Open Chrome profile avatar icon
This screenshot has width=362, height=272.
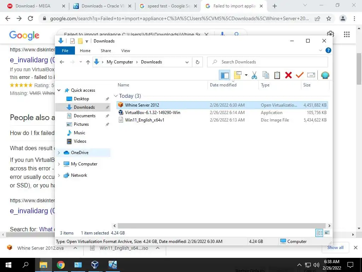pos(343,18)
